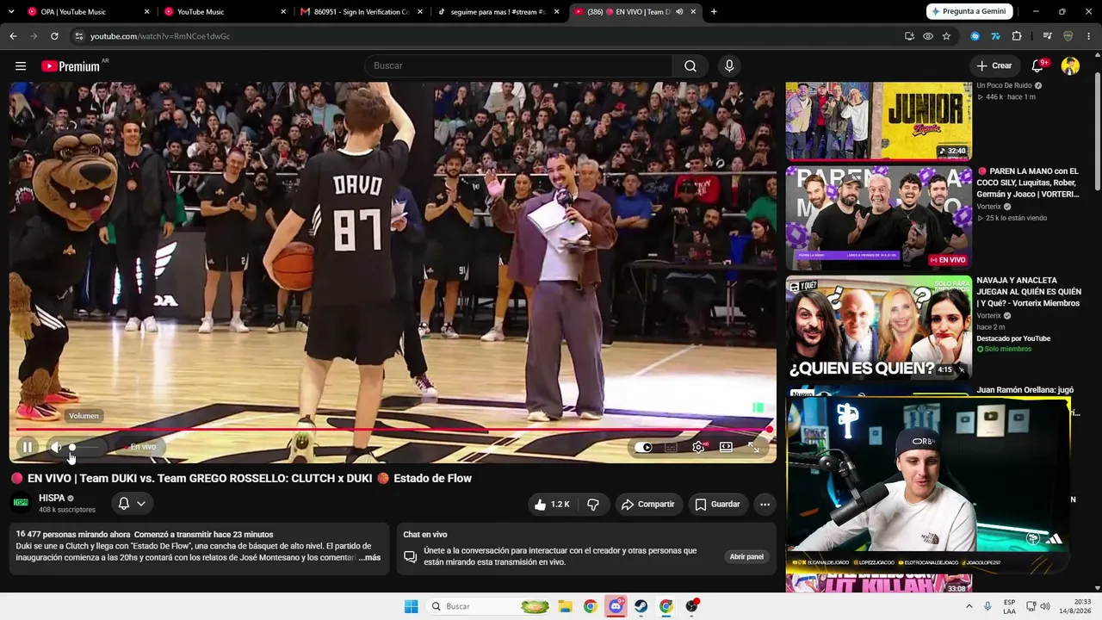The height and width of the screenshot is (620, 1102).
Task: Click the Compartir share button
Action: (648, 505)
